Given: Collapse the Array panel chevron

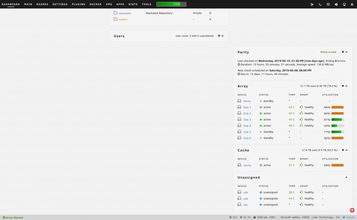Looking at the screenshot, I should 346,86.
